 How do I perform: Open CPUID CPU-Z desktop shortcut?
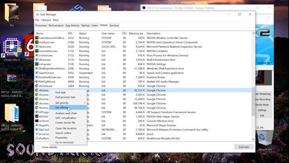[x=12, y=47]
